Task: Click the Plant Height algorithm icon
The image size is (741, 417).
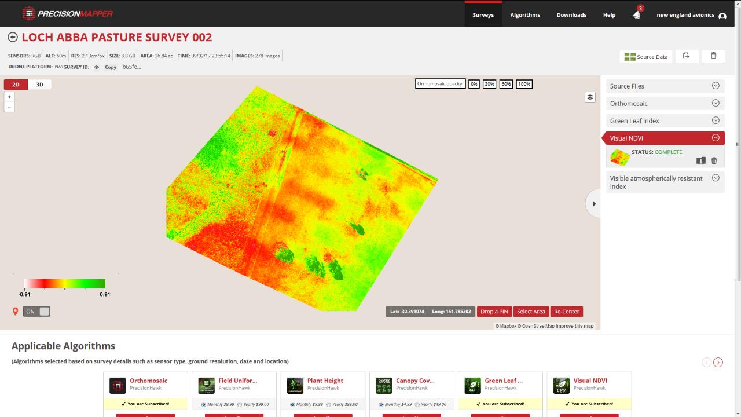Action: 295,386
